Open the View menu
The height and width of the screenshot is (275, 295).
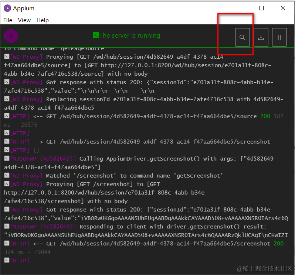point(24,20)
